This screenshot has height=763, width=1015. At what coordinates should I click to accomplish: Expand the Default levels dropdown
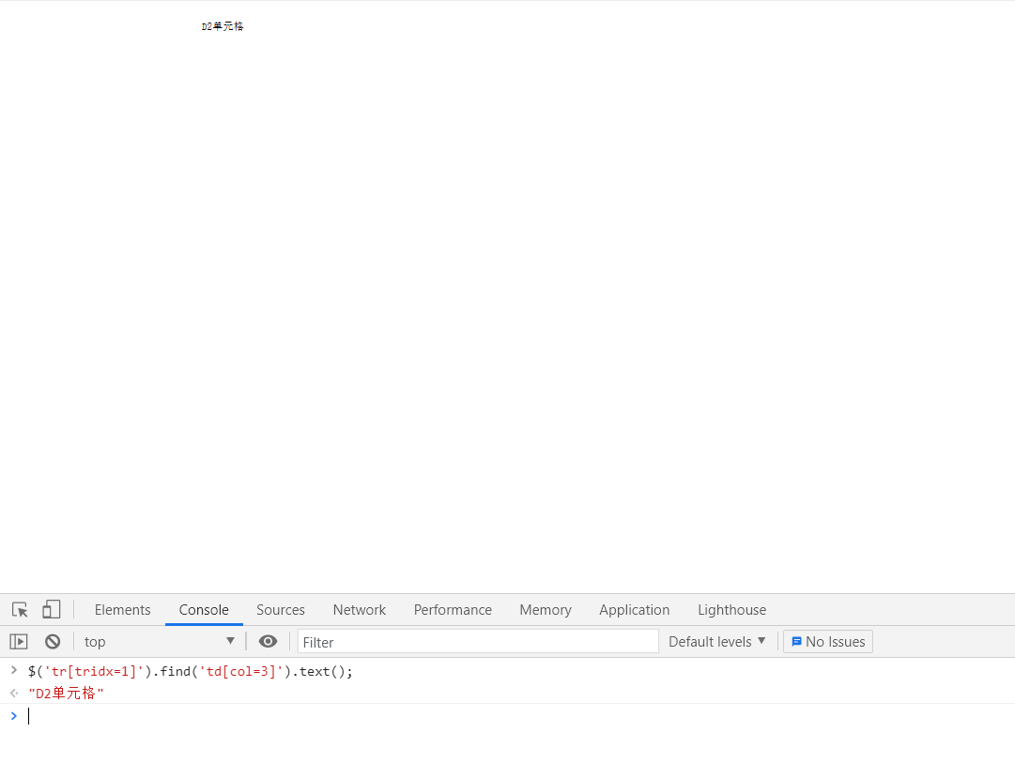(x=717, y=641)
